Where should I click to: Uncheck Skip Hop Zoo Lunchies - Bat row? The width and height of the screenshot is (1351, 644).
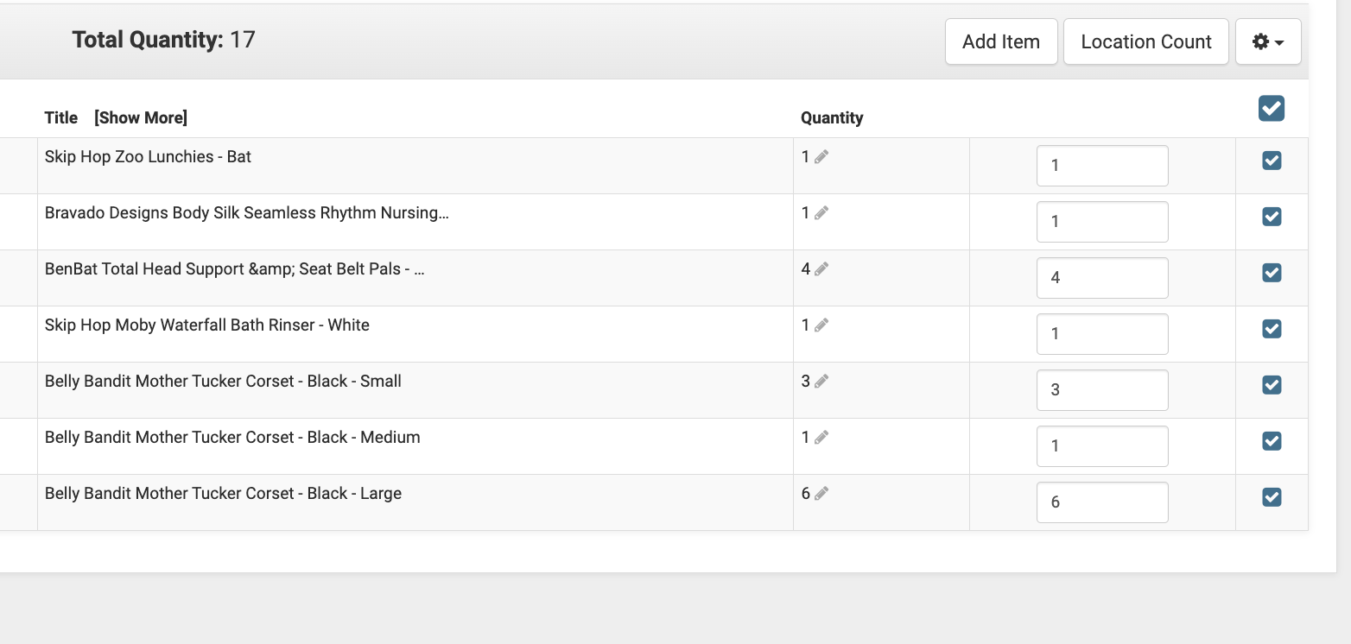(x=1272, y=161)
